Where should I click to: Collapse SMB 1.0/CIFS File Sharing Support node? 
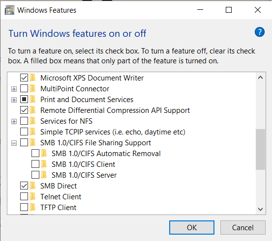tap(14, 143)
